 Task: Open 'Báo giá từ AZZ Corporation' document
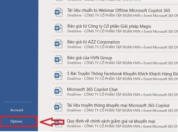tap(93, 42)
